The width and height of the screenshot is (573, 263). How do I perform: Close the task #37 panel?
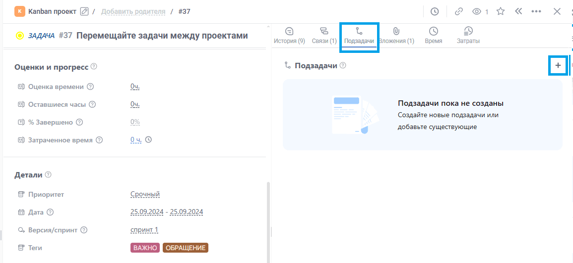click(x=557, y=11)
